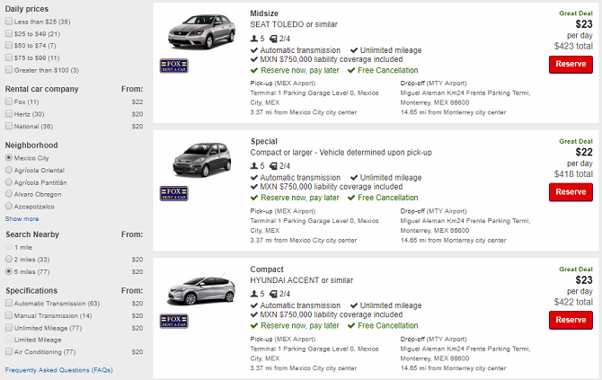Click the Unlimited mileage checkmark on Midsize listing
602x380 pixels.
[353, 49]
